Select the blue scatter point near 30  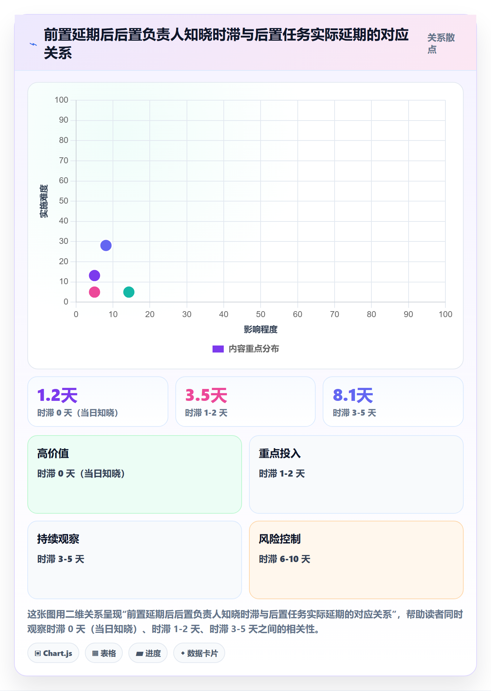[106, 245]
